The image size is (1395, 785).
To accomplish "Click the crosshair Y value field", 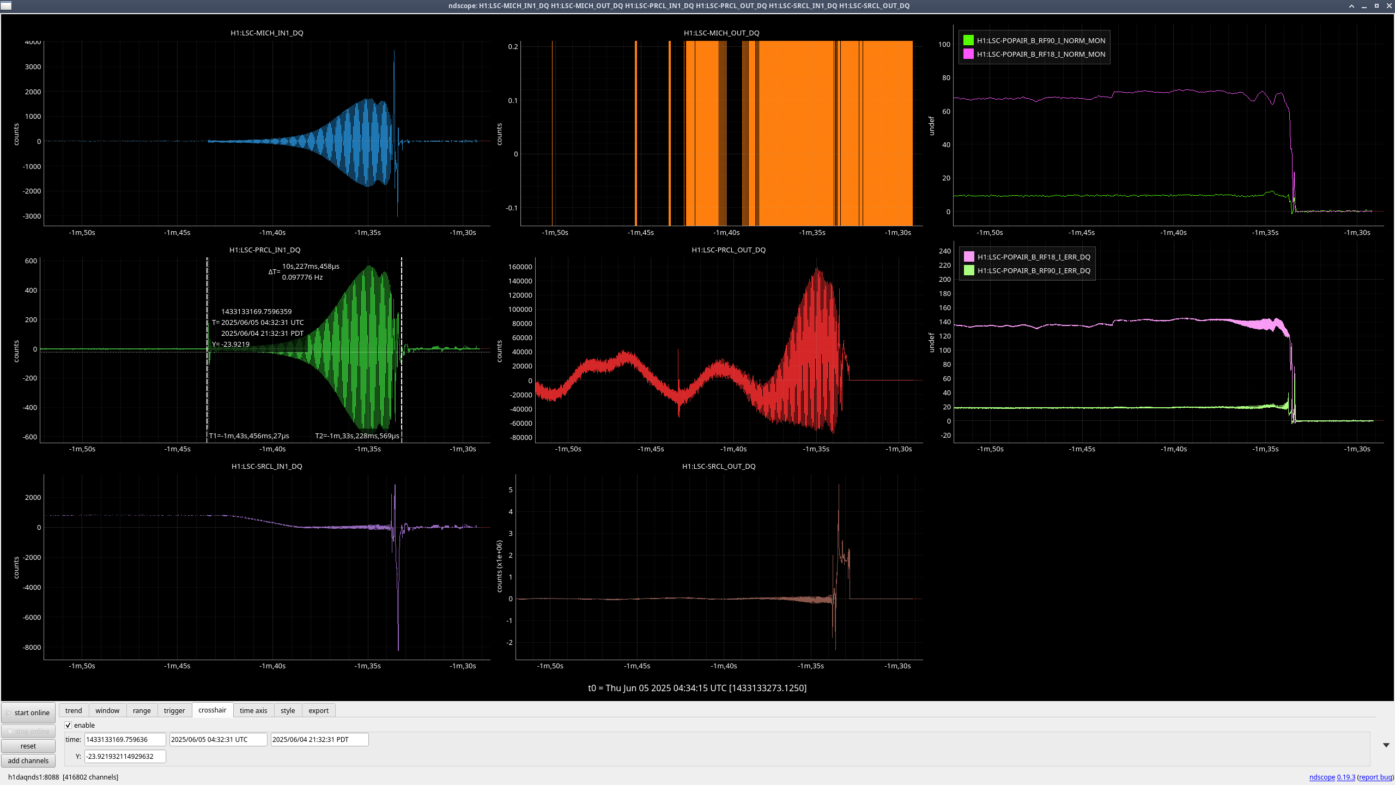I will click(125, 756).
